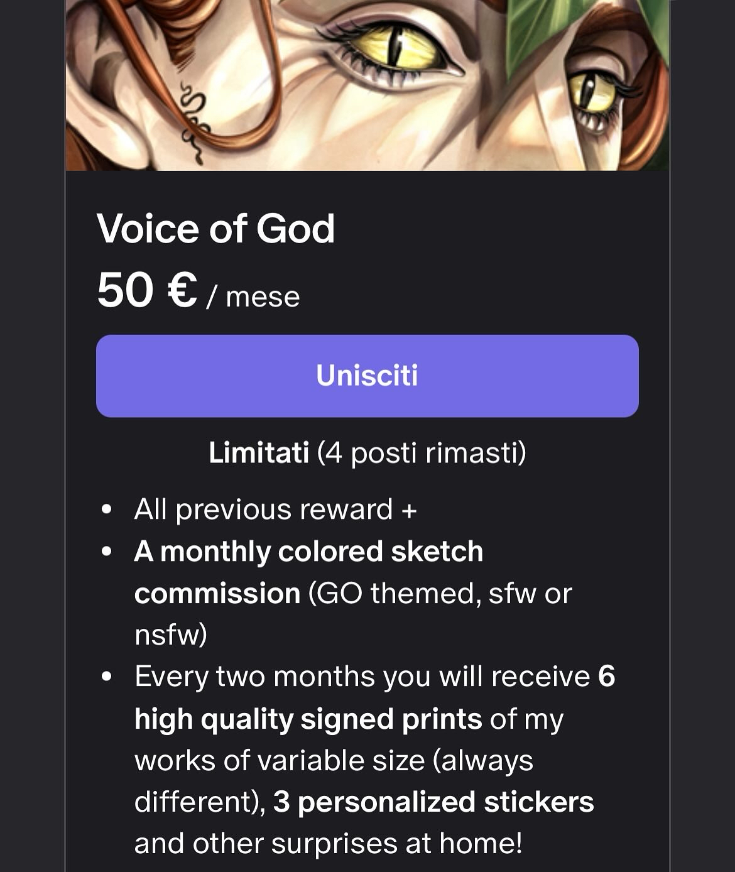Click the "Every two months you will receive" text
Screen dimensions: 735x872
tap(362, 677)
